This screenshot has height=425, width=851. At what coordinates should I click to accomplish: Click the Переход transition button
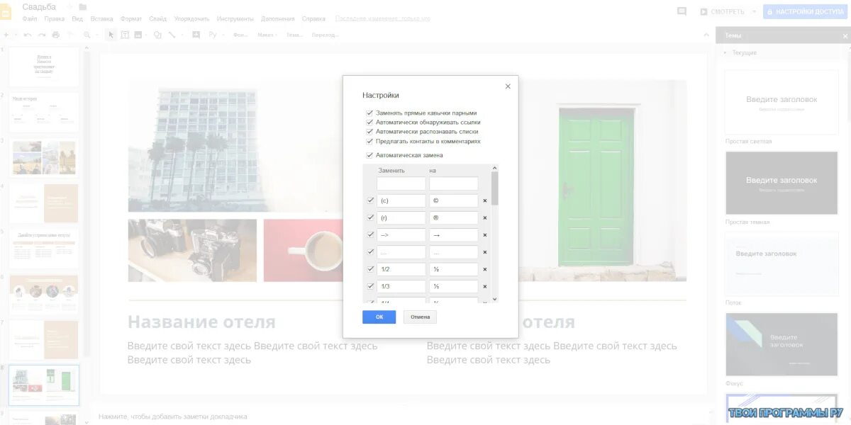325,35
